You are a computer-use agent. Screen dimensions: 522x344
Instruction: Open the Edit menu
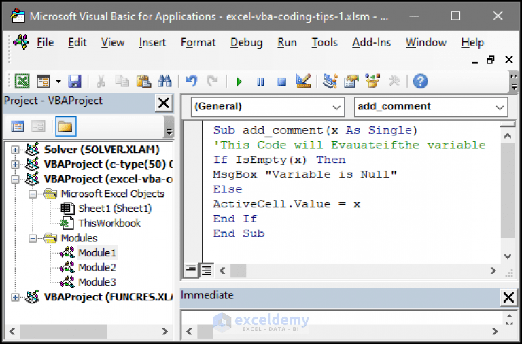pos(77,43)
